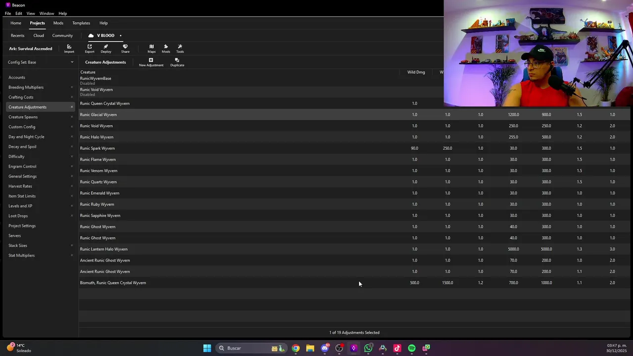This screenshot has height=356, width=633.
Task: Select the Runic Flame Wyvern row
Action: click(x=354, y=159)
